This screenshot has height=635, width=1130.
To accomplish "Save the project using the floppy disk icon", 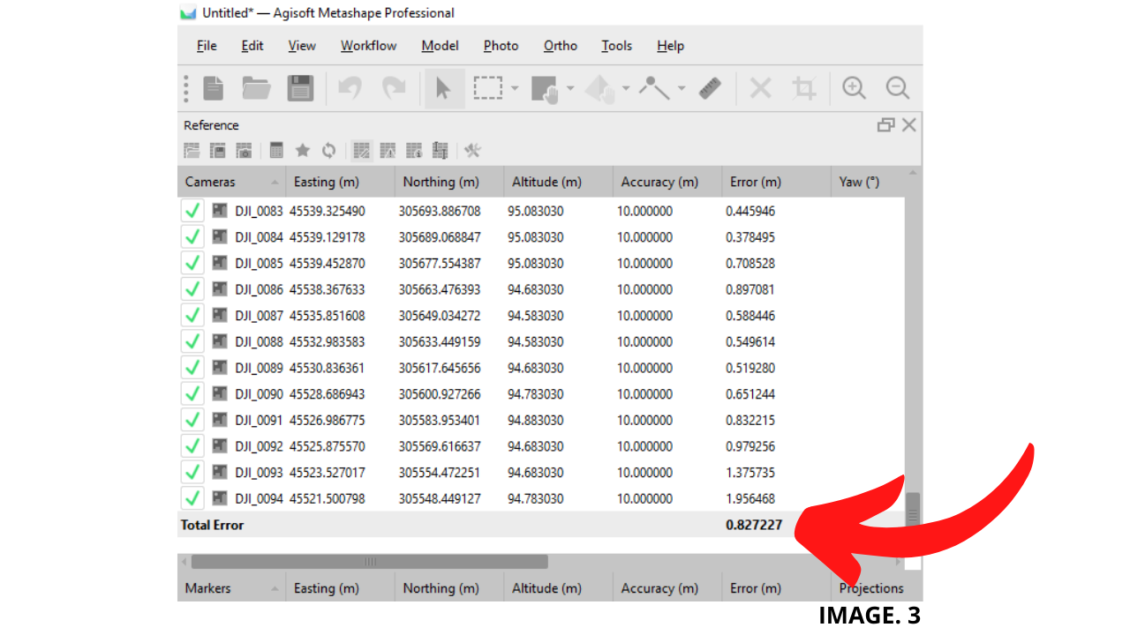I will point(301,88).
